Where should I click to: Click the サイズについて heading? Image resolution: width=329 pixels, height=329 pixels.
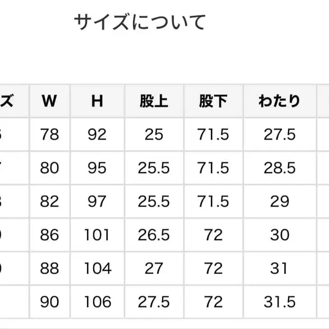[x=140, y=23]
